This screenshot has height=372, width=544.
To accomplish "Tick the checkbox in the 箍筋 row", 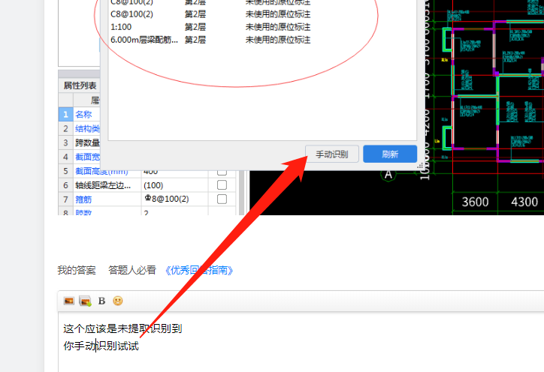I will click(222, 199).
